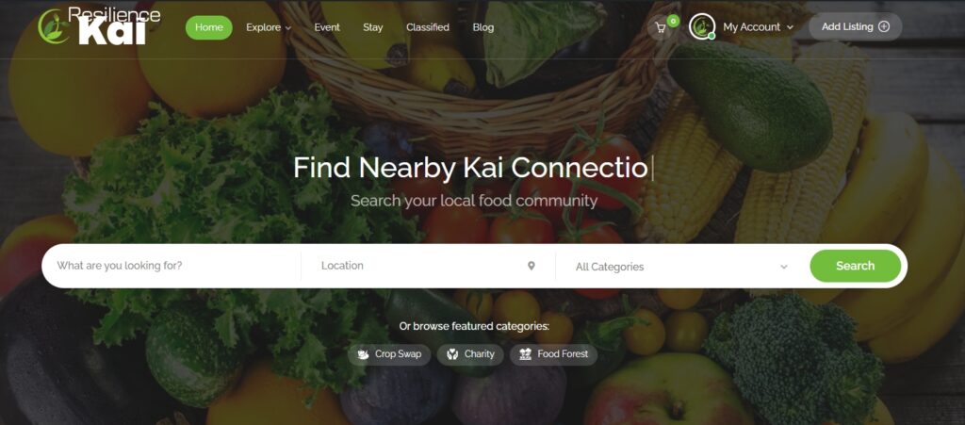This screenshot has height=425, width=965.
Task: Open the Classified menu item
Action: pos(428,27)
